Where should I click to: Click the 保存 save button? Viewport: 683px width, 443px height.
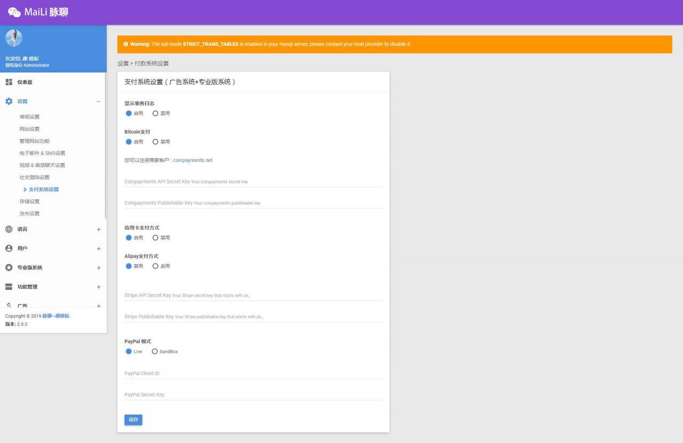[x=133, y=420]
